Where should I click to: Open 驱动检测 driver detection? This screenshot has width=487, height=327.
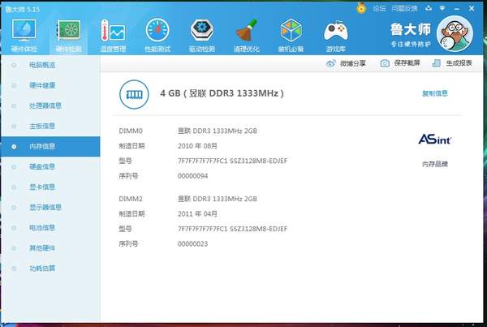[x=202, y=35]
